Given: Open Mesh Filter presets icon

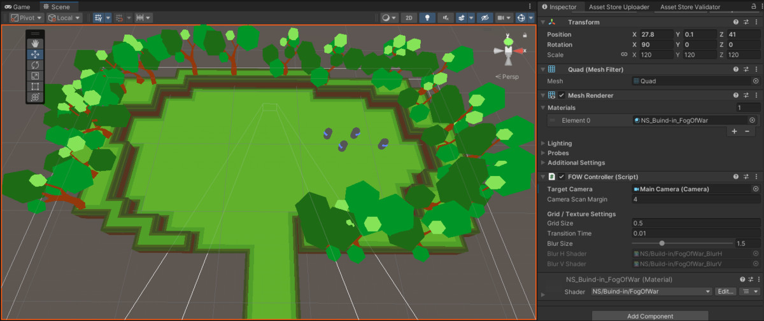Looking at the screenshot, I should click(746, 69).
